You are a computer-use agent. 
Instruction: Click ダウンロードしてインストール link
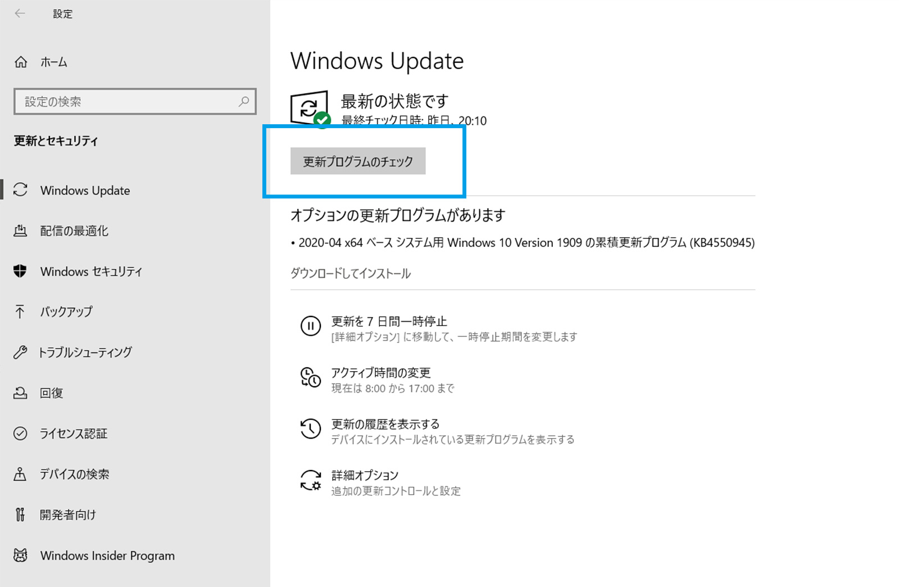pyautogui.click(x=351, y=274)
